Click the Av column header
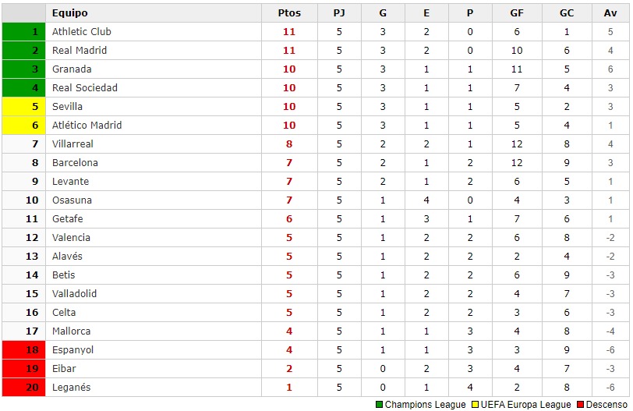This screenshot has height=411, width=633. [610, 13]
